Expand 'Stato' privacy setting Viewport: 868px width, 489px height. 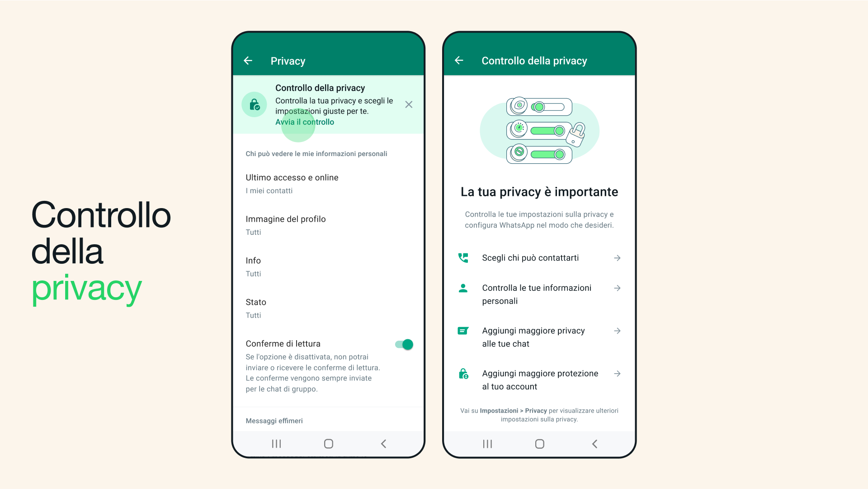click(329, 307)
